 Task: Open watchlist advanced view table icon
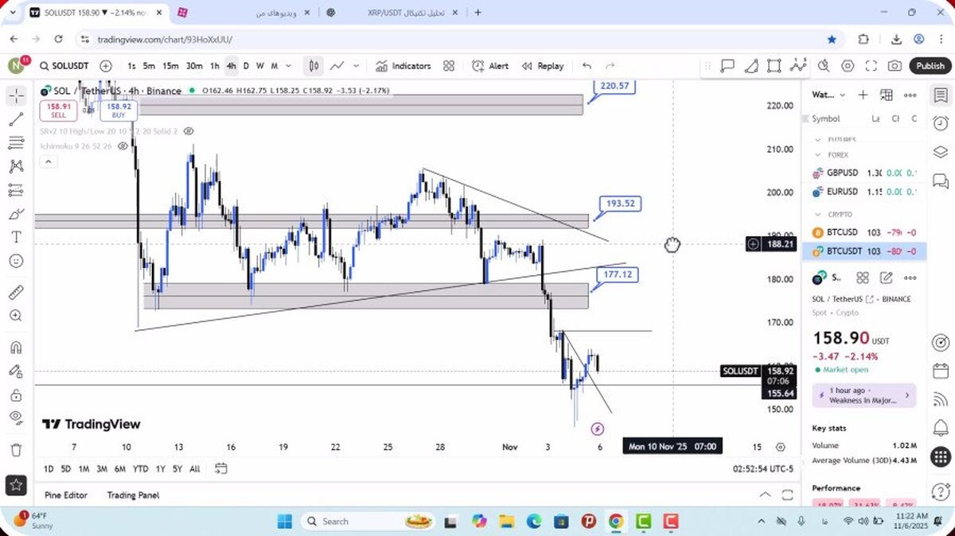(x=887, y=95)
